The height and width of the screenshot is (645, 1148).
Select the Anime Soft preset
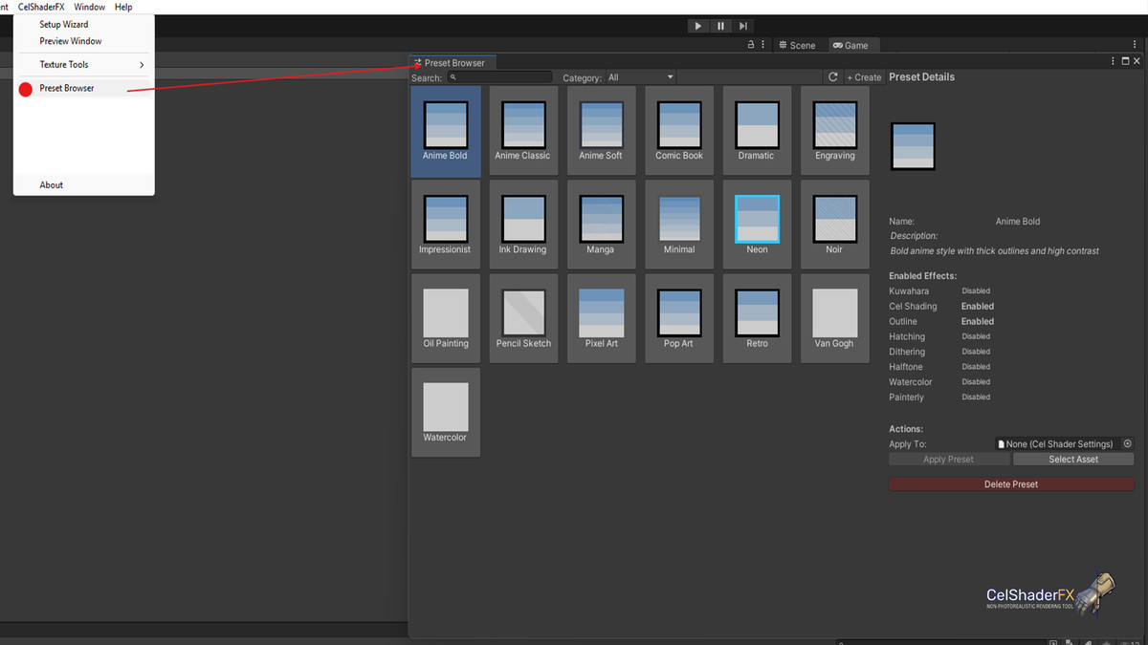click(x=602, y=132)
